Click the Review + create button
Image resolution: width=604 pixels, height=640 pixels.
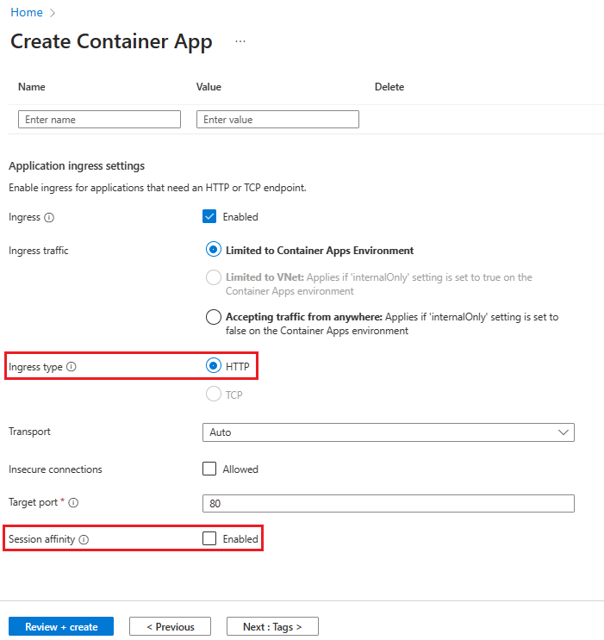[x=61, y=627]
